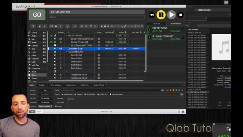Collapse the unnamed Telephone group cue
Viewport: 243px width, 137px height.
66,72
